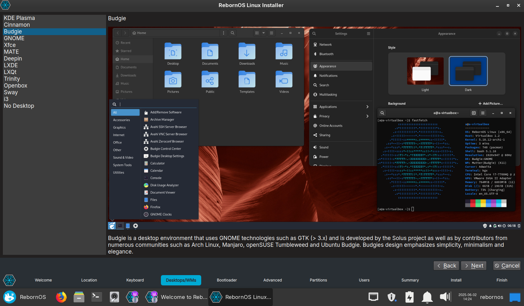Jump to the Bootloader step tab
Viewport: 524px width, 306px height.
[x=227, y=280]
